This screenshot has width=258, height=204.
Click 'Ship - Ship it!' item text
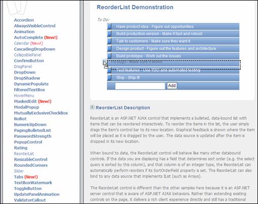coord(128,78)
